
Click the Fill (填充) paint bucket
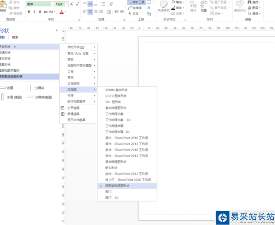click(x=173, y=2)
